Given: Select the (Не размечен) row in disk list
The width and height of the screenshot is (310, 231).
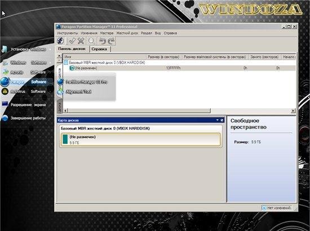Looking at the screenshot, I should [179, 68].
